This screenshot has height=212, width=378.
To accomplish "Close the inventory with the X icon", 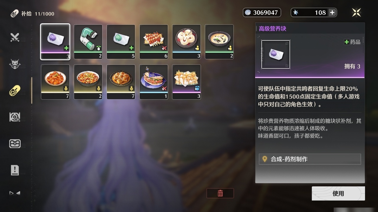I will (356, 12).
